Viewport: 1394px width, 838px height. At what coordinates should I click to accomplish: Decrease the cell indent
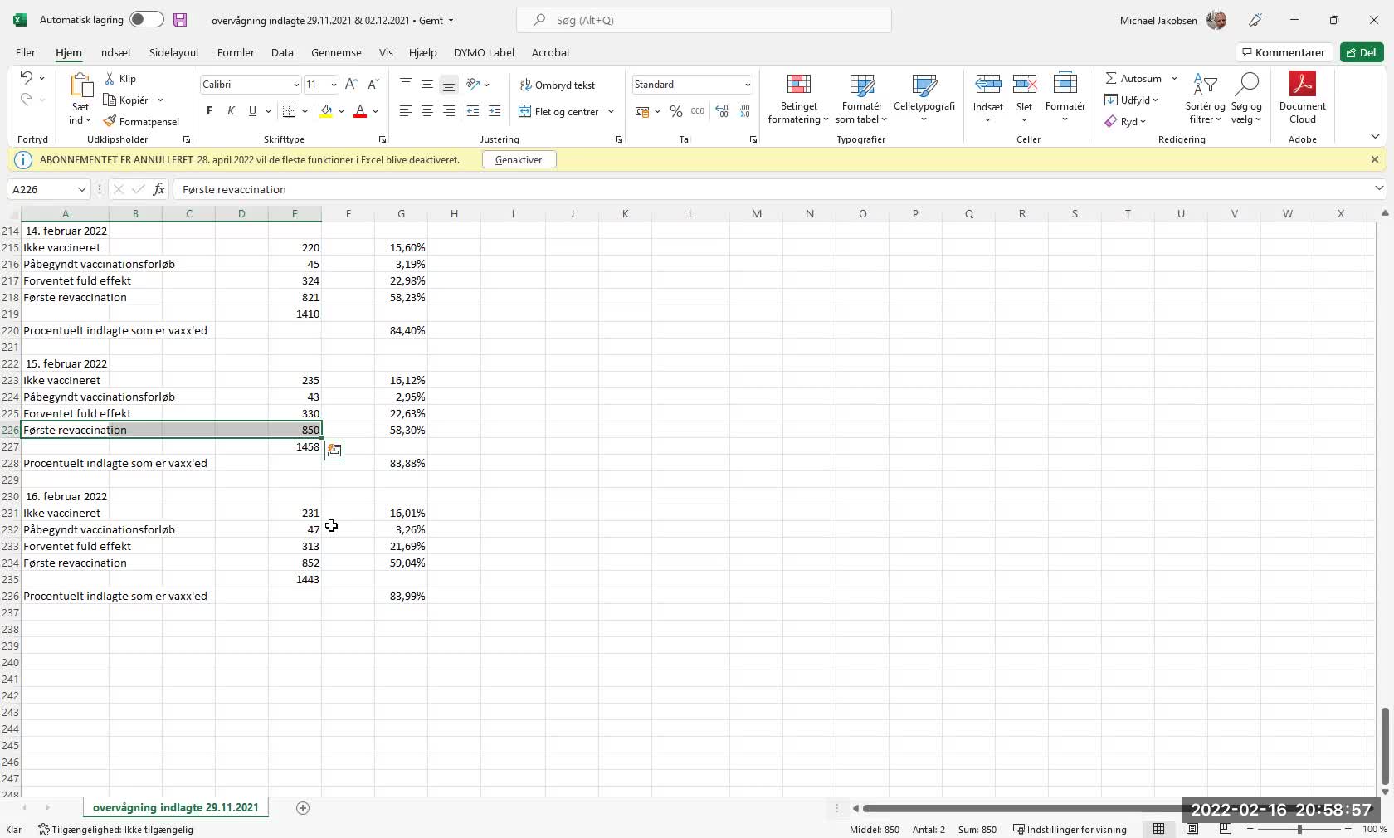[x=473, y=111]
